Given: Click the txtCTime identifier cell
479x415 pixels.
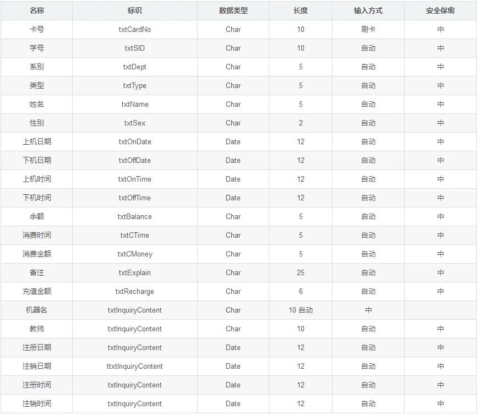Looking at the screenshot, I should click(135, 235).
